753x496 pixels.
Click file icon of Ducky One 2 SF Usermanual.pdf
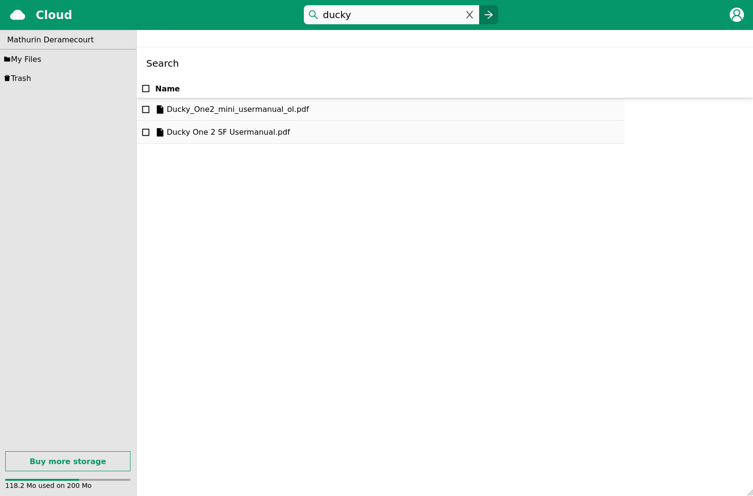pos(160,132)
